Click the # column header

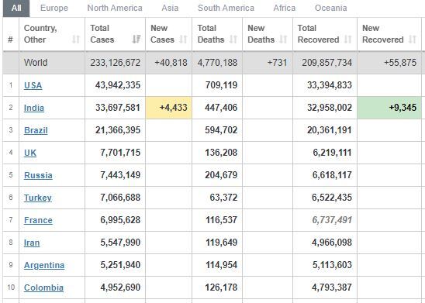11,40
